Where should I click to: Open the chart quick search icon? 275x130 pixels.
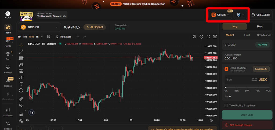click(x=194, y=36)
